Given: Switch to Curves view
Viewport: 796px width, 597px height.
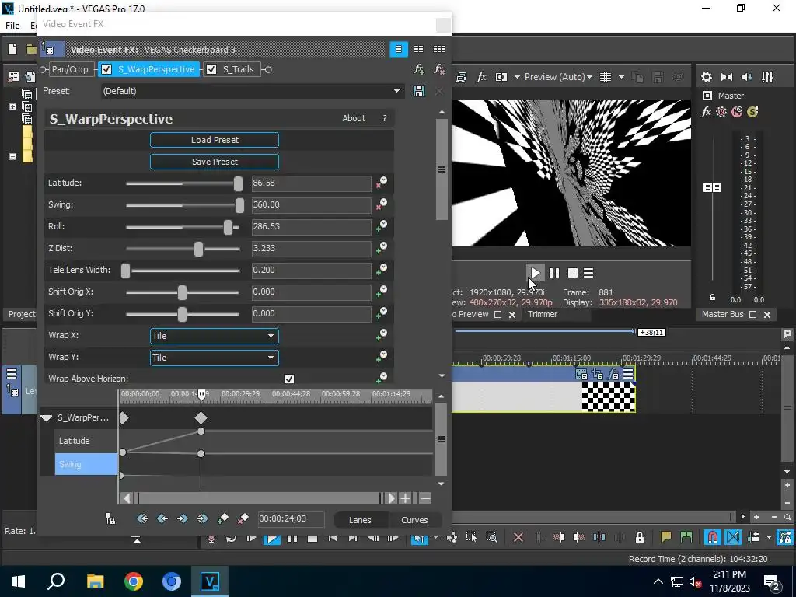Looking at the screenshot, I should click(x=414, y=520).
